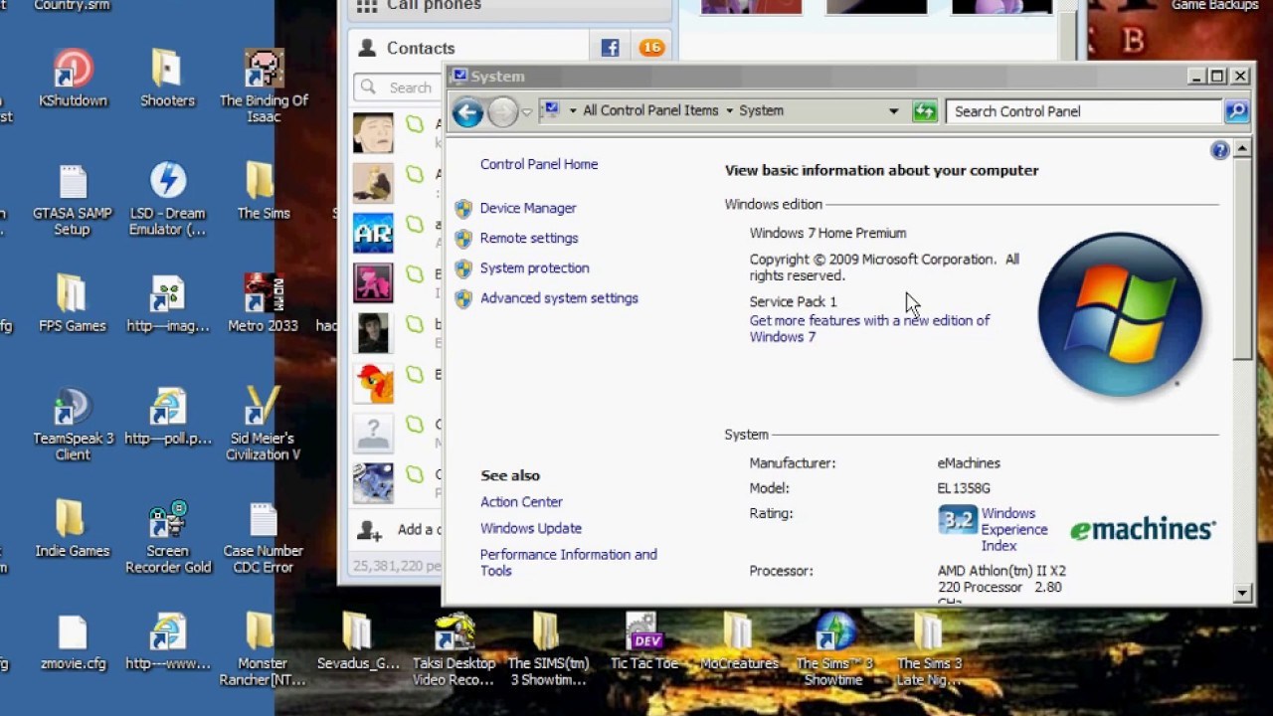Open Device Manager link
Image resolution: width=1273 pixels, height=716 pixels.
(x=527, y=208)
